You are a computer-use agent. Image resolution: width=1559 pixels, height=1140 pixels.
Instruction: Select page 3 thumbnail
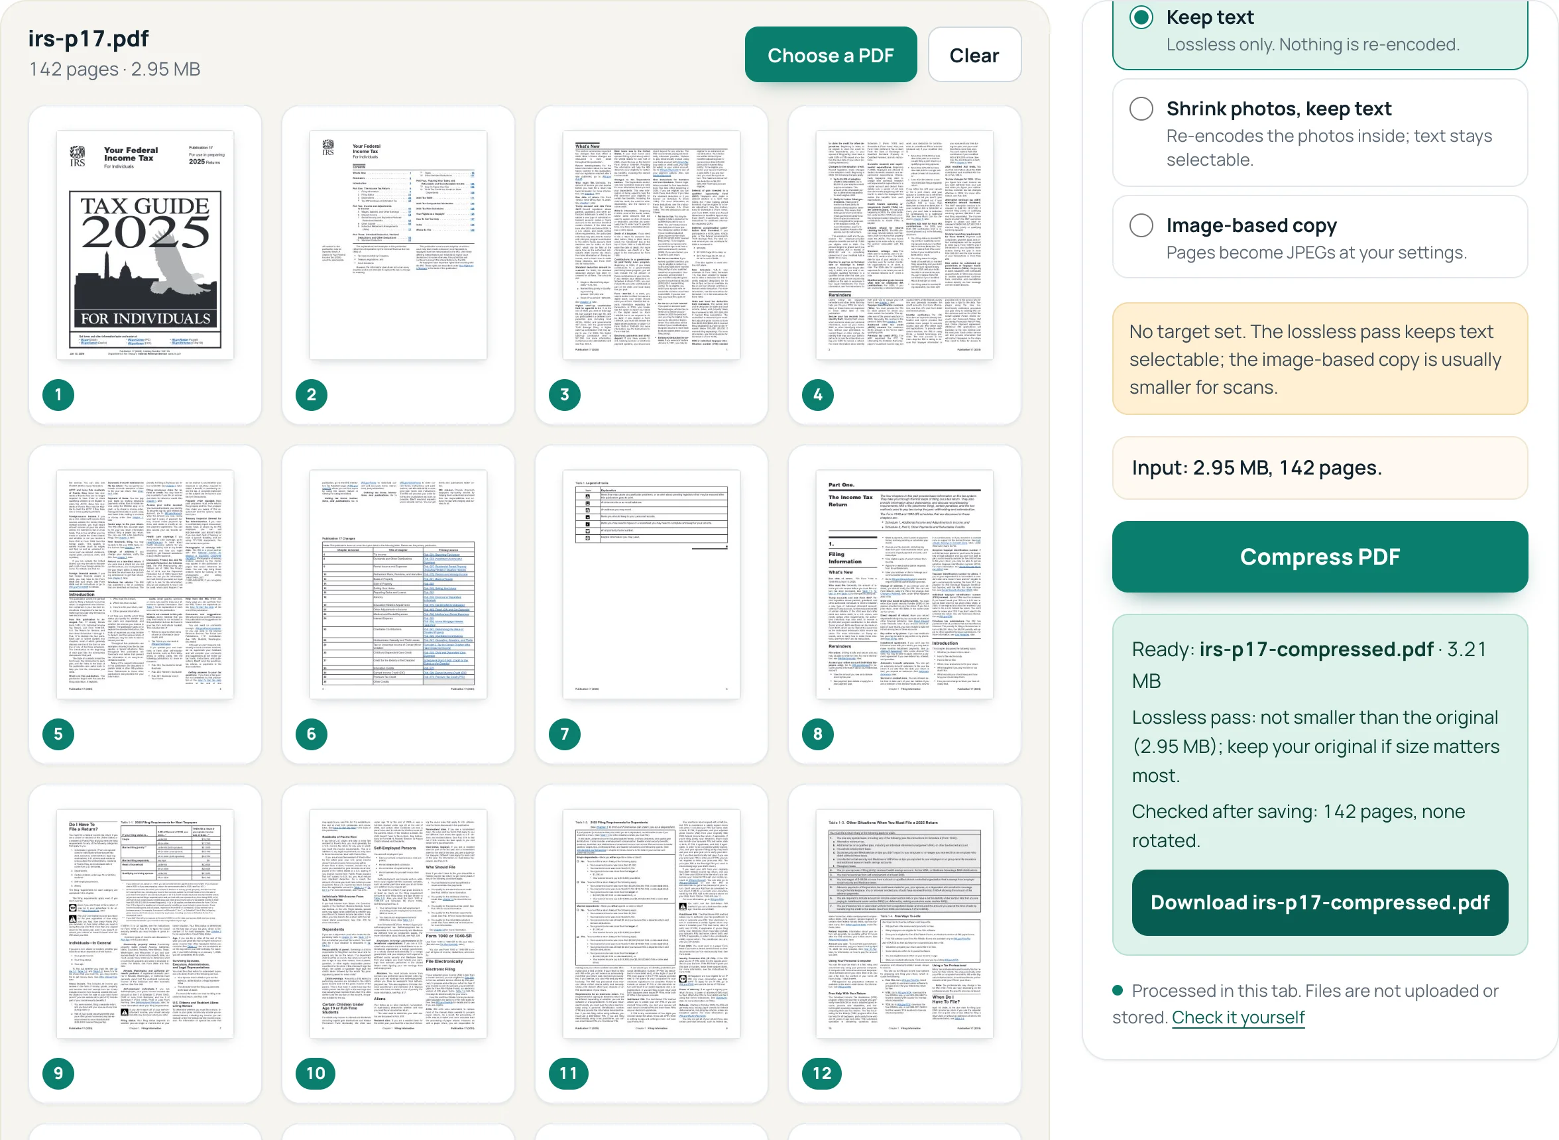coord(652,245)
